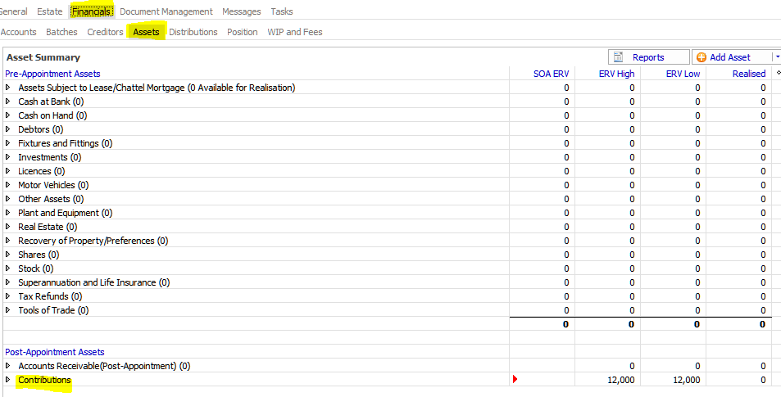Select the Pre-Appointment Assets heading
The height and width of the screenshot is (397, 781).
coord(52,74)
